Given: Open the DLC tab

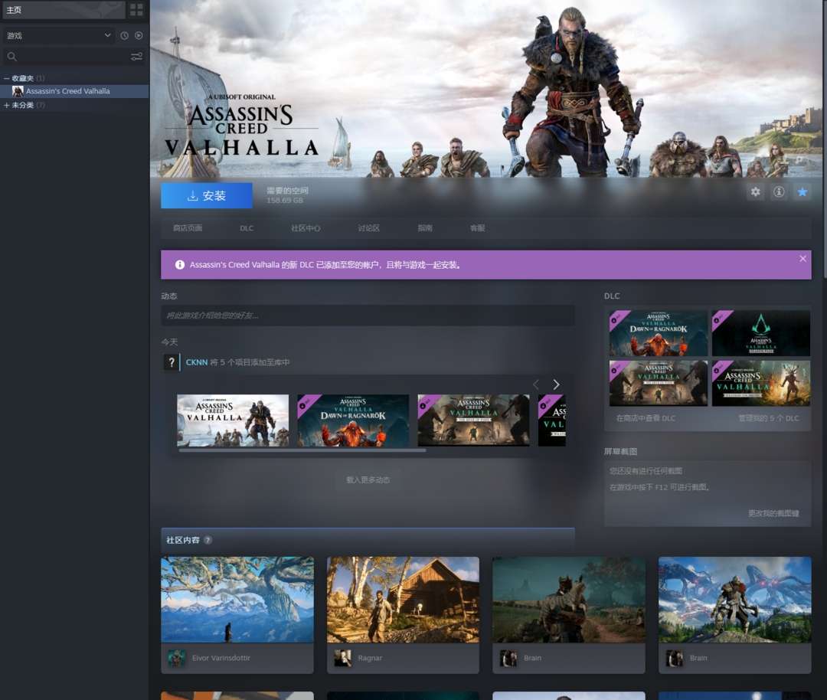Looking at the screenshot, I should pos(247,228).
